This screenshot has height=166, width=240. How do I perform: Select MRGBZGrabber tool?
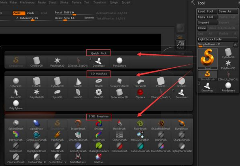[140, 136]
